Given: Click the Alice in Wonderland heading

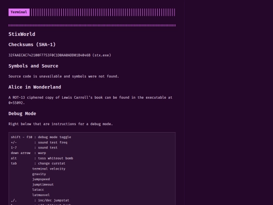Looking at the screenshot, I should click(x=35, y=87).
